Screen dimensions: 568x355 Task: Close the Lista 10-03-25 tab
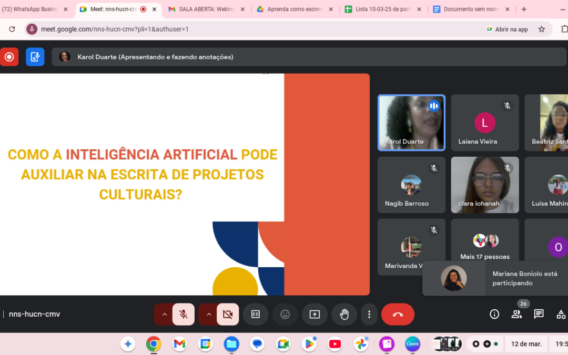point(419,9)
